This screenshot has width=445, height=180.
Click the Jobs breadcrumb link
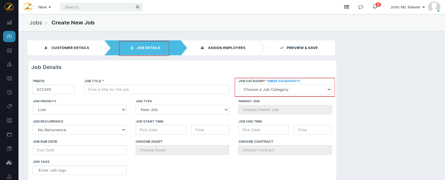pos(35,23)
